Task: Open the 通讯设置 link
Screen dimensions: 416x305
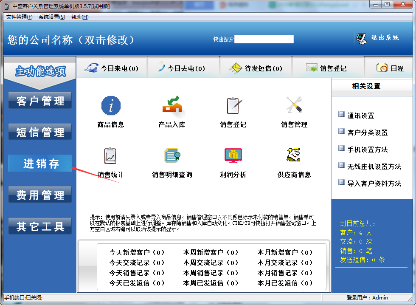Action: click(x=360, y=116)
